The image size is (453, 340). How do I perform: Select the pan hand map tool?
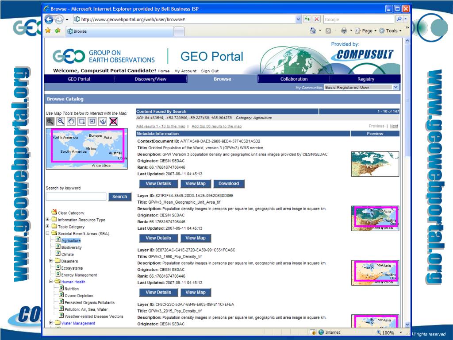pos(71,121)
